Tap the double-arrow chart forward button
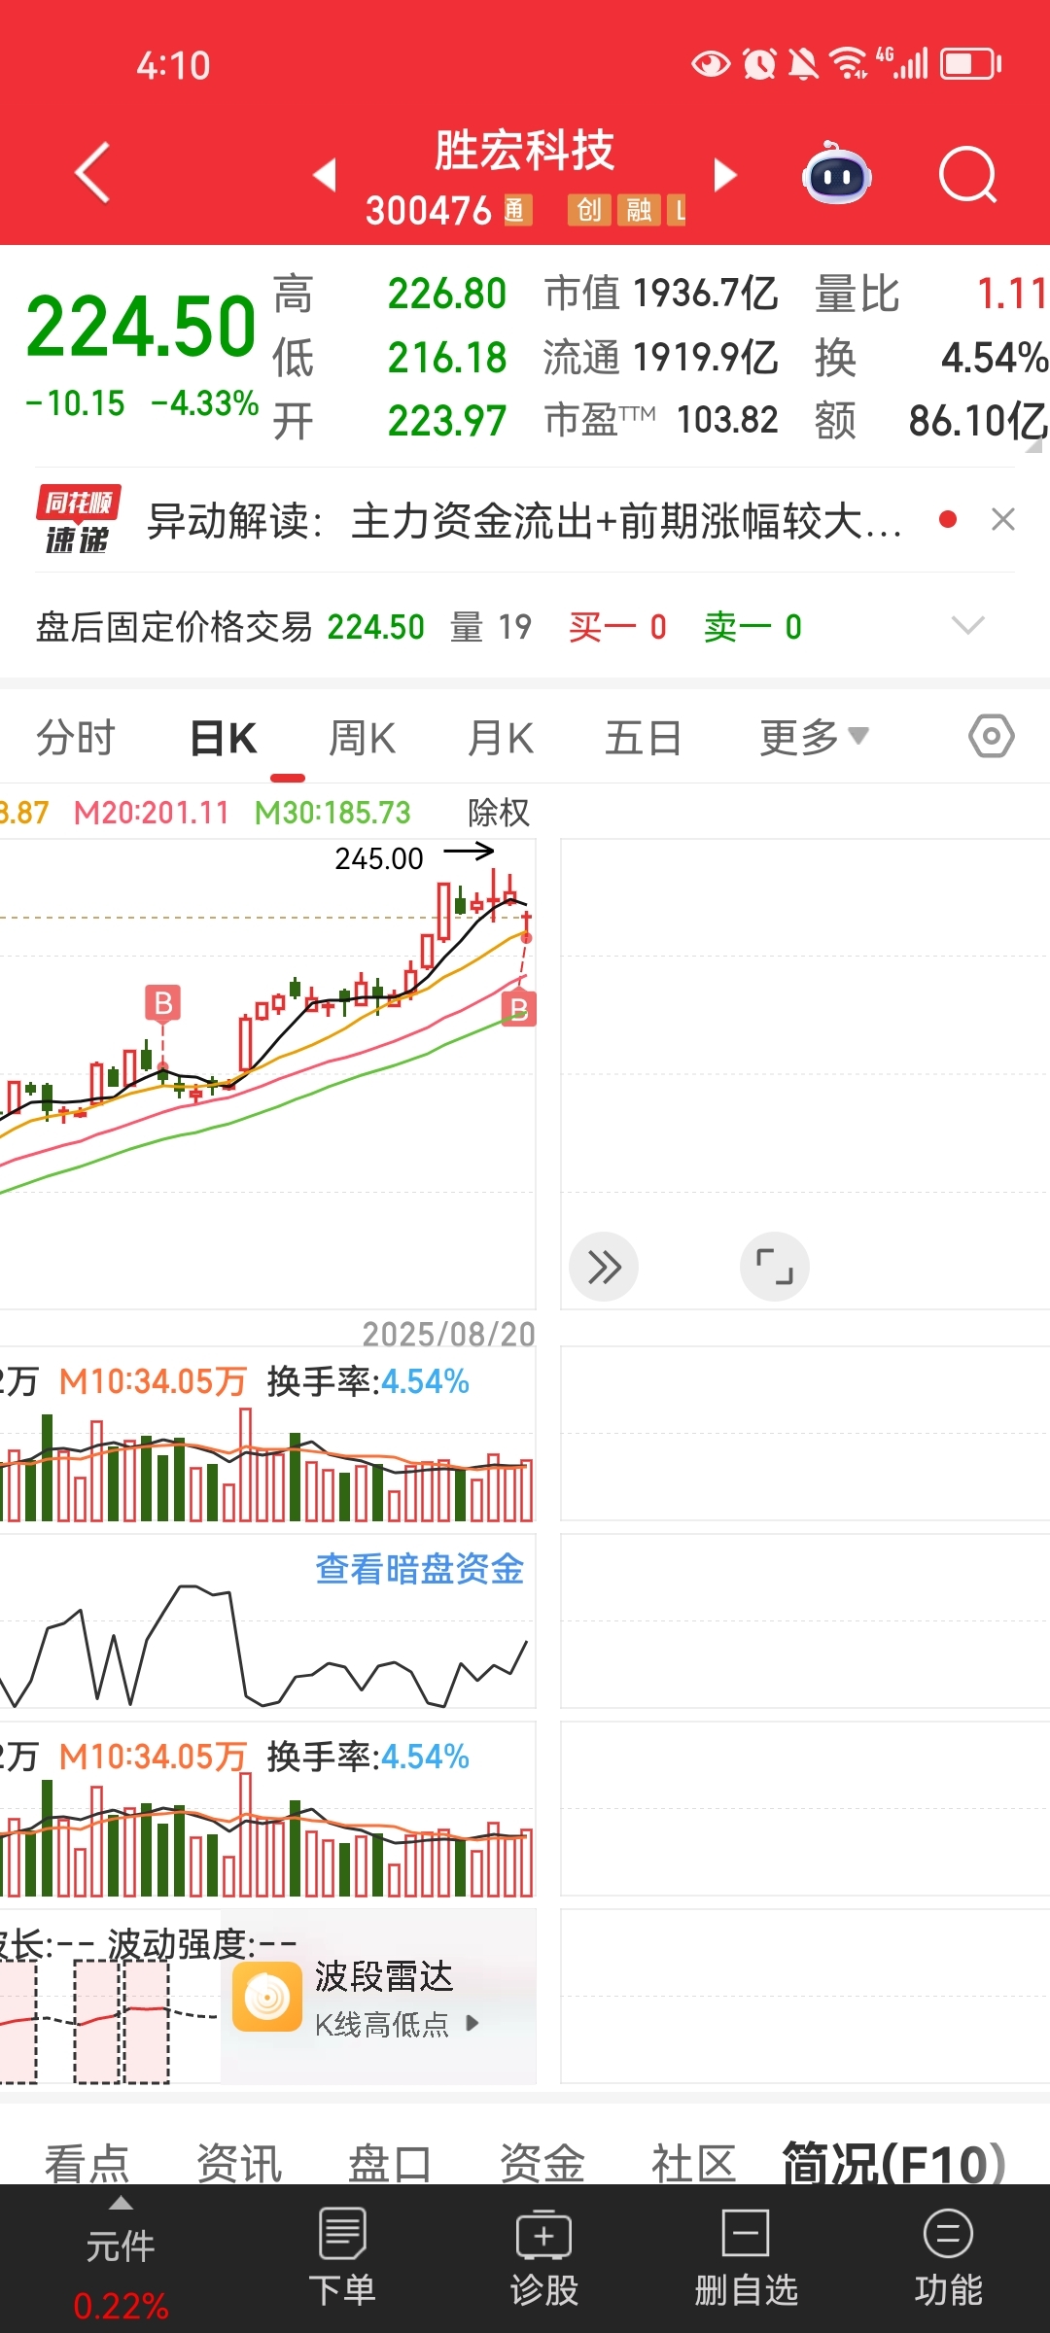The image size is (1050, 2333). coord(604,1267)
